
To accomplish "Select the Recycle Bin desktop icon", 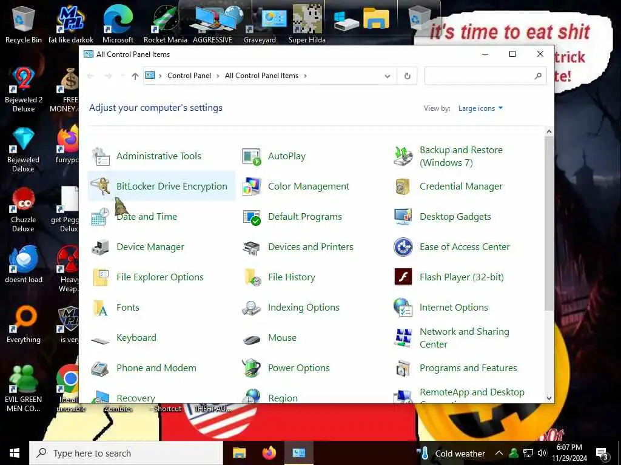I will coord(24,25).
